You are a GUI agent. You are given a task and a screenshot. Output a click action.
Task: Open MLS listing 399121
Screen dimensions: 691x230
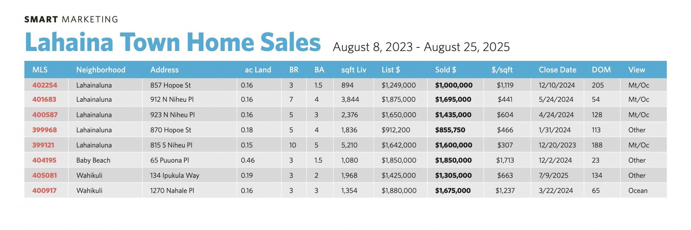coord(43,145)
